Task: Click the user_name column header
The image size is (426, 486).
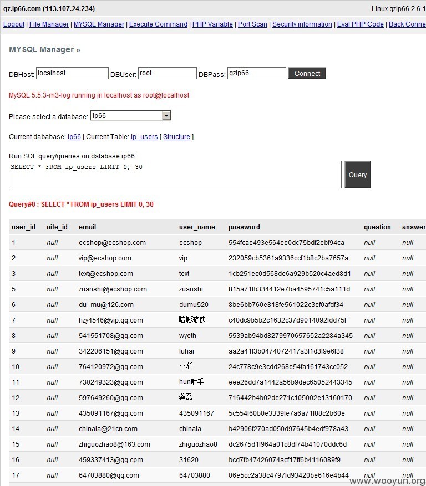Action: coord(197,227)
